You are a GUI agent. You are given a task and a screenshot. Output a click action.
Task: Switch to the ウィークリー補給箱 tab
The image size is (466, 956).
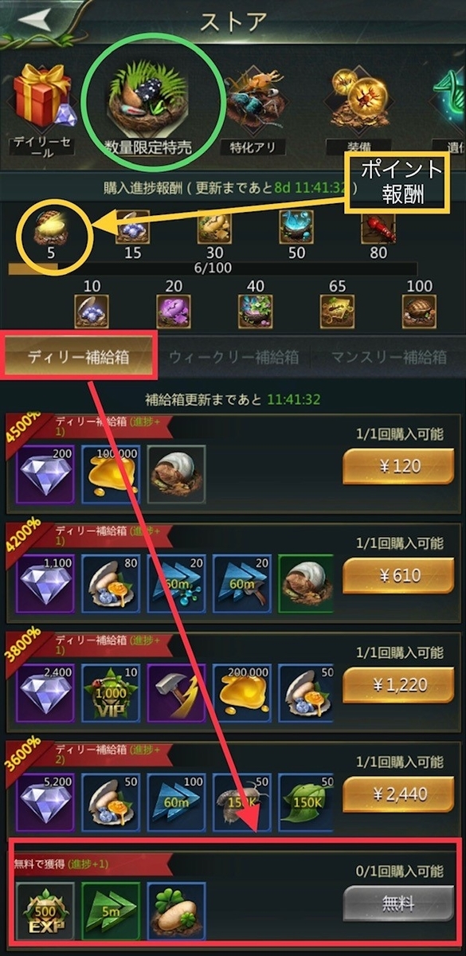pyautogui.click(x=233, y=357)
